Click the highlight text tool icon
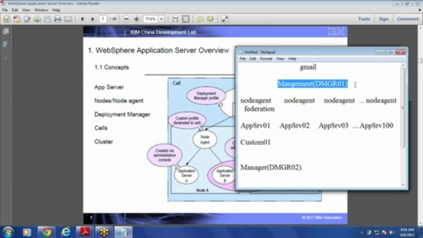Screen dimensions: 423x238 point(210,19)
